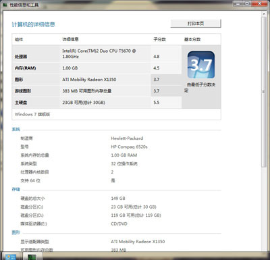This screenshot has height=260, width=270.
Task: Select the 处理器 row label
Action: (x=21, y=57)
